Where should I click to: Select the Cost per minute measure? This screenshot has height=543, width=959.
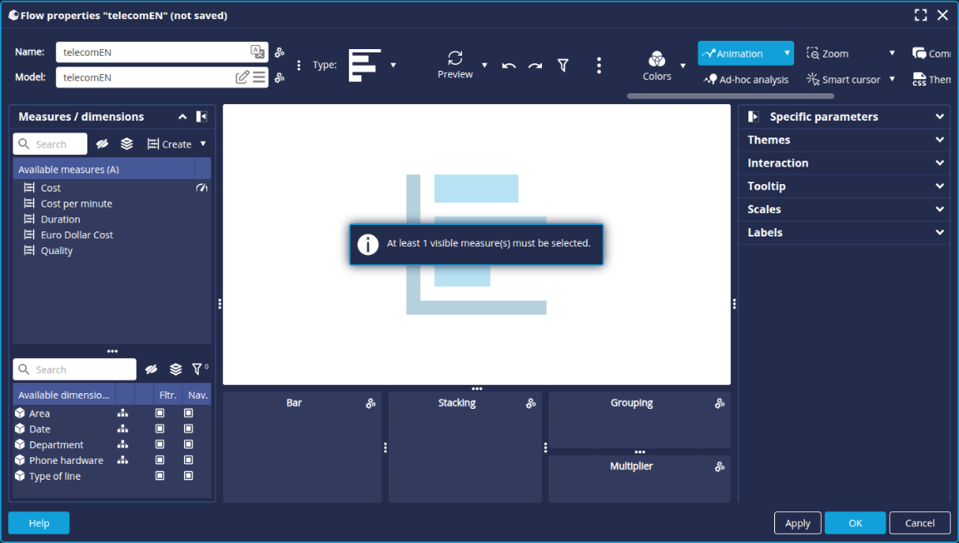(x=76, y=204)
